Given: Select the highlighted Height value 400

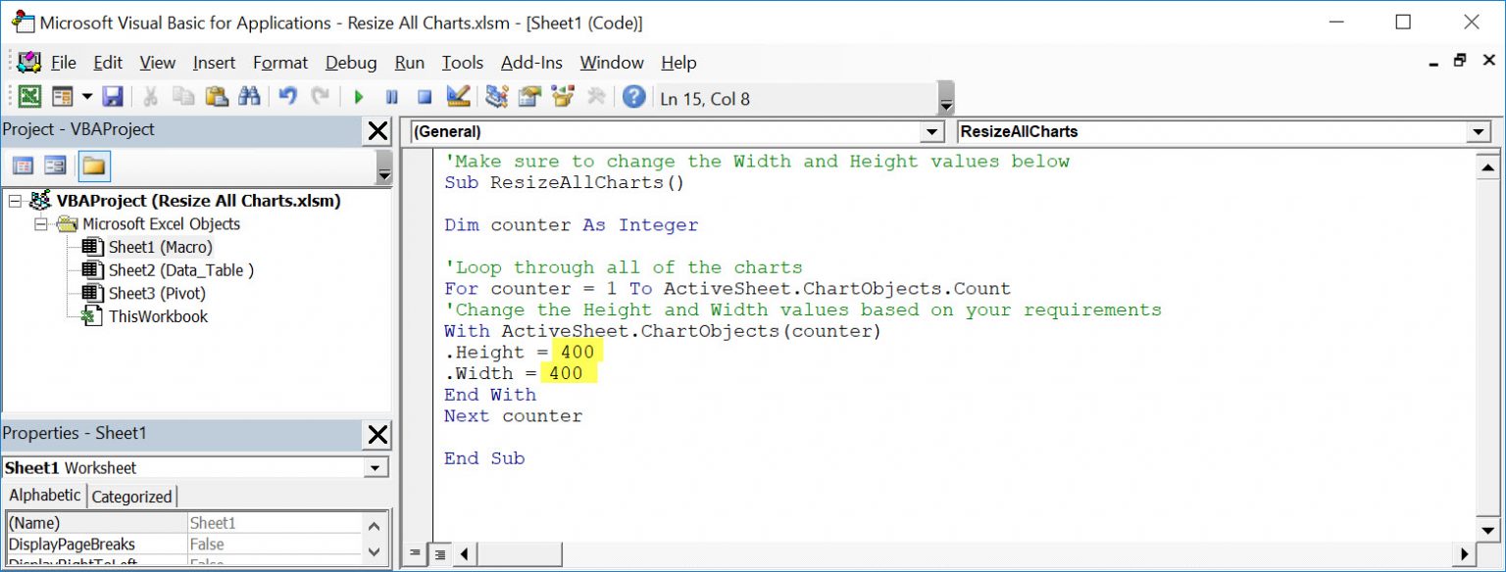Looking at the screenshot, I should click(x=577, y=352).
